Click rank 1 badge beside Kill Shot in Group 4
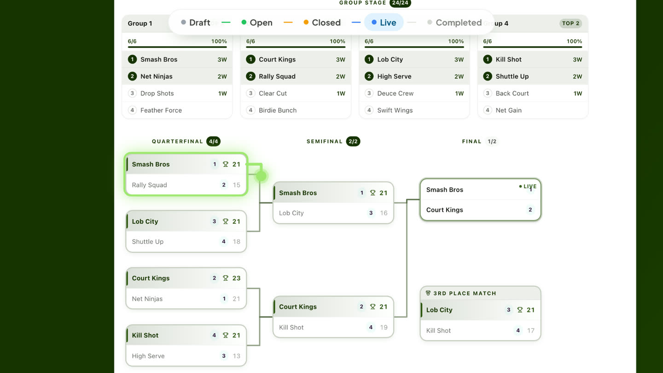This screenshot has height=373, width=663. [488, 59]
